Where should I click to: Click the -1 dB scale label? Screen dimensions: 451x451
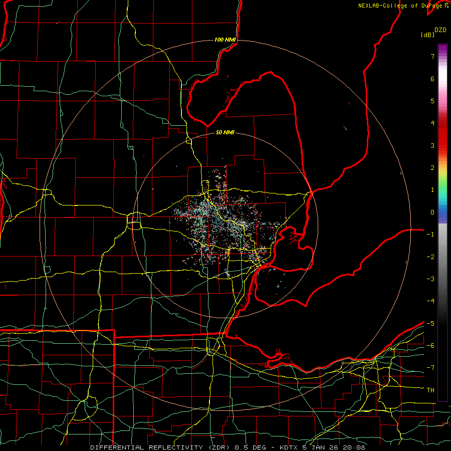tap(430, 235)
